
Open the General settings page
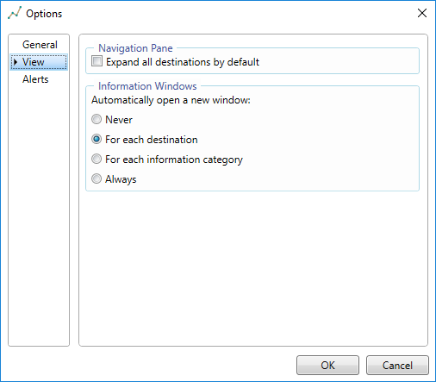click(40, 45)
